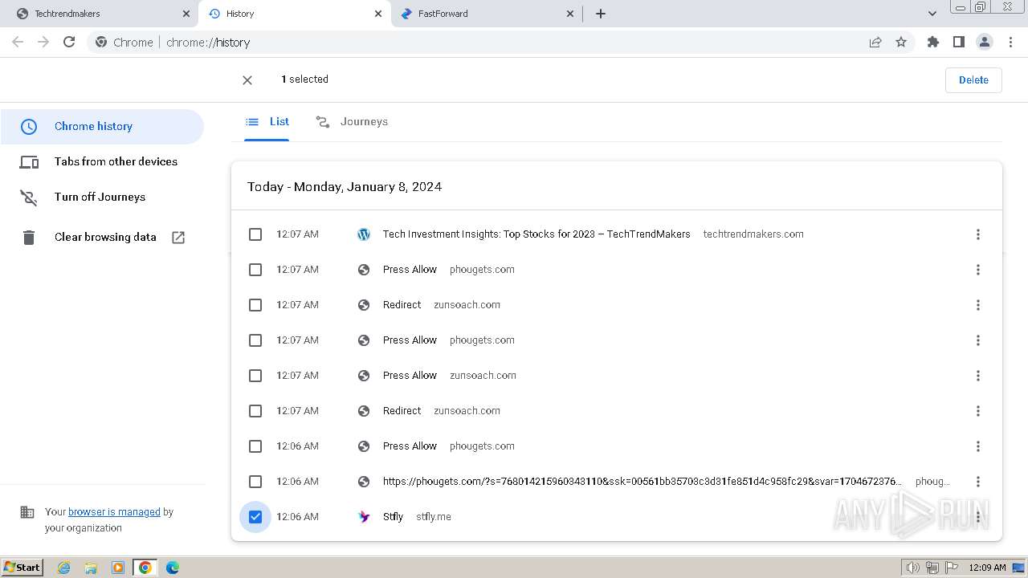The image size is (1028, 578).
Task: Open the profile avatar menu
Action: [x=985, y=42]
